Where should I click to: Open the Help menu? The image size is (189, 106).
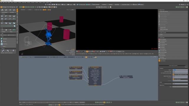[x=50, y=2]
